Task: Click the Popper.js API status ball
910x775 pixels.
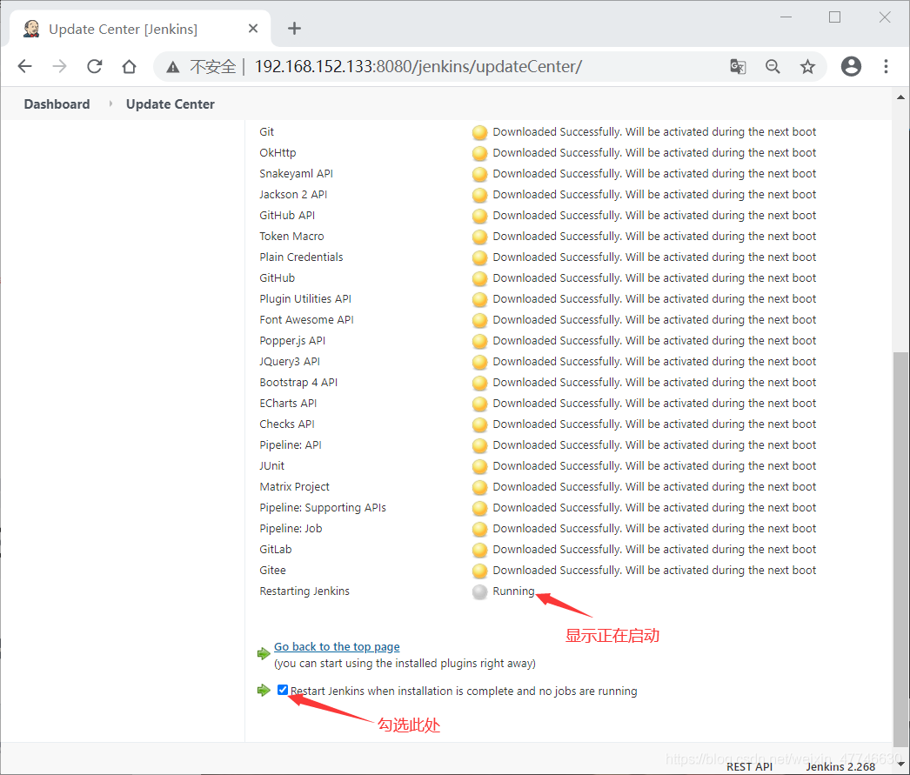Action: tap(479, 341)
